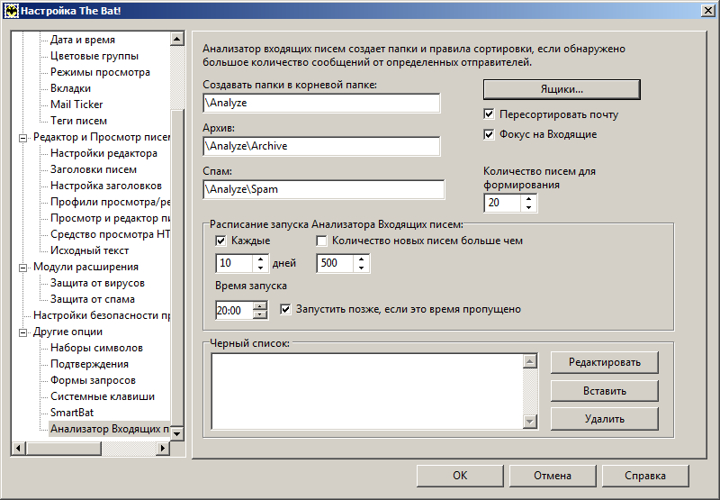720x500 pixels.
Task: Enable the 'Пересортировать почту' checkbox
Action: tap(489, 114)
